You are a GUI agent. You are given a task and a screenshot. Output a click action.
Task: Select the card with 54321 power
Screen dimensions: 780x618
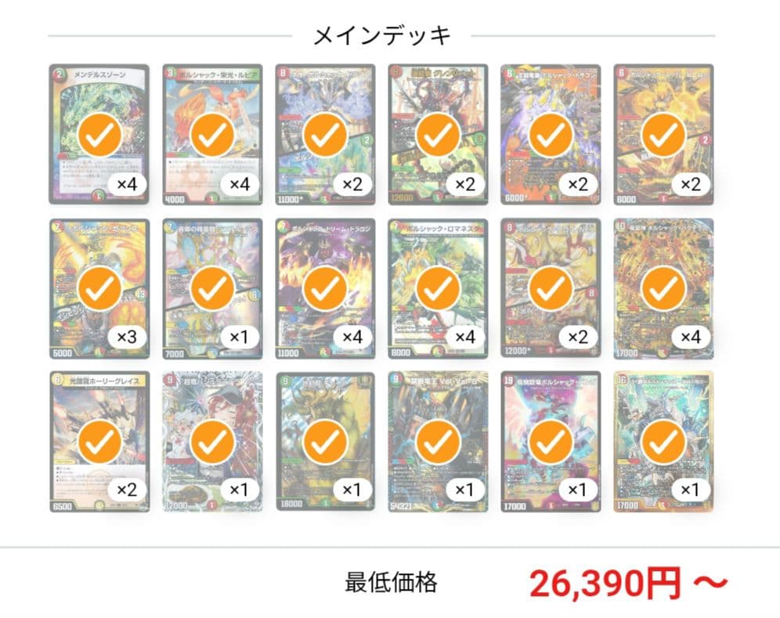pos(438,442)
